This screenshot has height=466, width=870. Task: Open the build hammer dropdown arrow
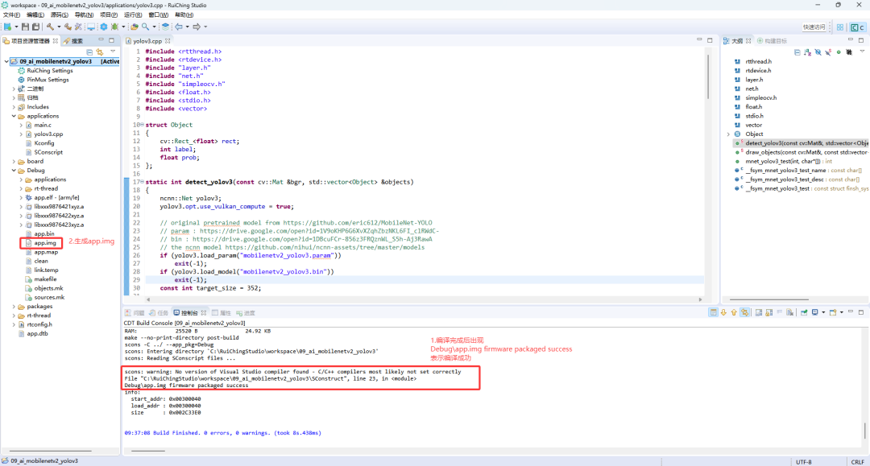(59, 27)
